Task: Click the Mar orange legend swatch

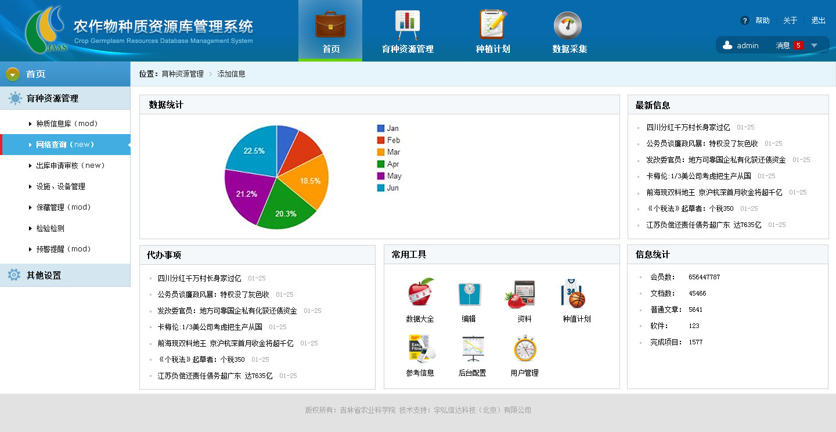Action: pos(381,152)
